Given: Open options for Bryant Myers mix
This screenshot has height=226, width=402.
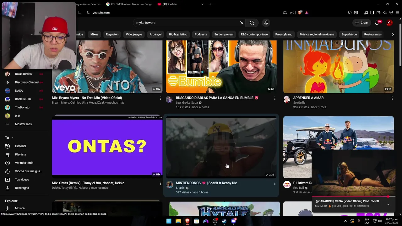Looking at the screenshot, I should pos(160,98).
